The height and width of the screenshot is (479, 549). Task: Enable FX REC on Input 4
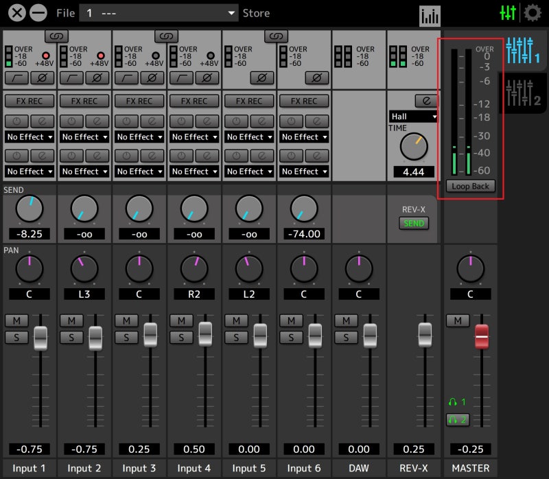pyautogui.click(x=194, y=101)
